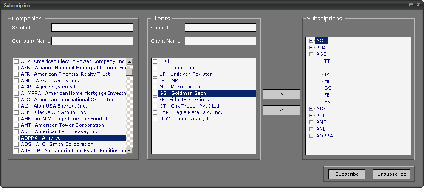Select the GS child under AGE
This screenshot has width=424, height=188.
click(x=328, y=88)
